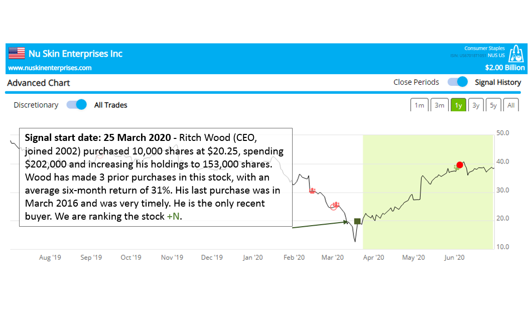This screenshot has width=530, height=329.
Task: Switch chart to the 3y range
Action: pos(476,105)
